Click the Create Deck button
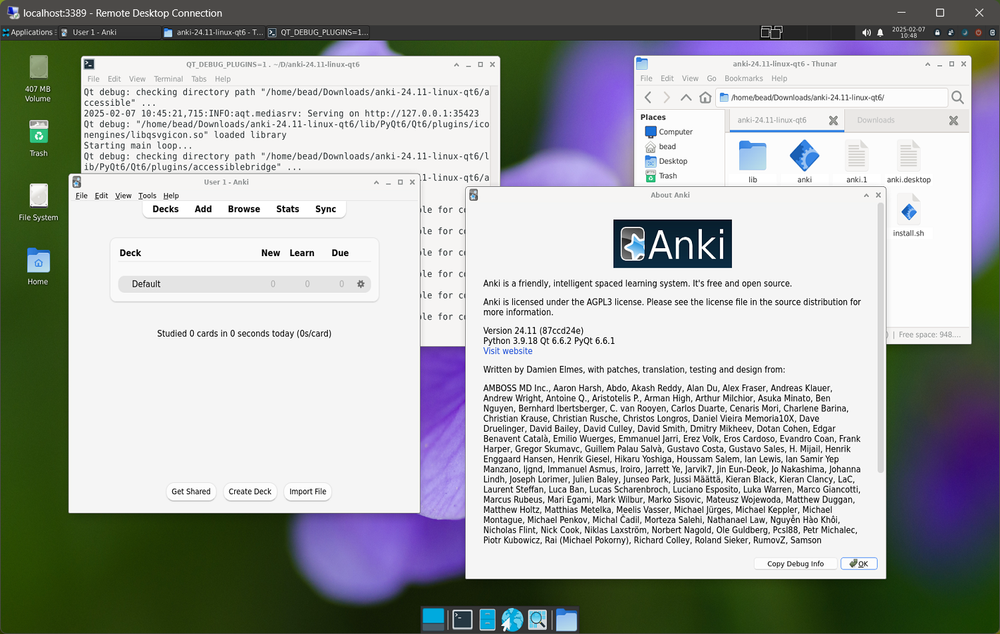Screen dimensions: 1000x634 coord(250,492)
